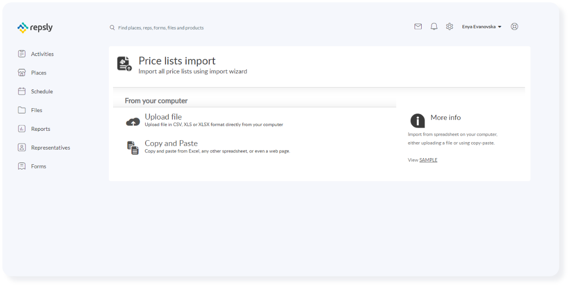Open the messages envelope icon
This screenshot has width=571, height=288.
418,26
